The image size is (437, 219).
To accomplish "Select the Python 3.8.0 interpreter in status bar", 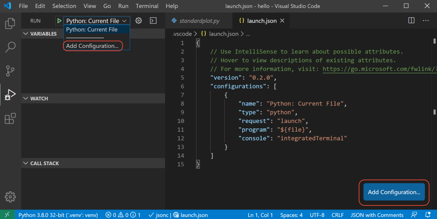I will 58,215.
